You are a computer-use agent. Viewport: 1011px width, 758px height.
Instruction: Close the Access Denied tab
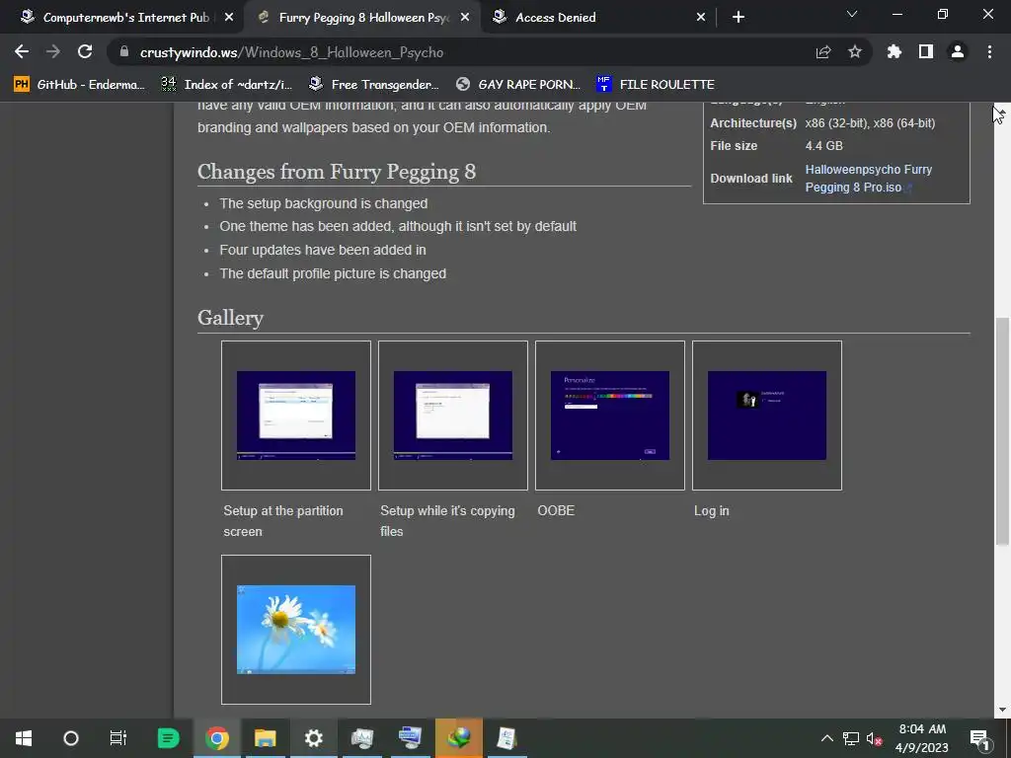tap(701, 18)
